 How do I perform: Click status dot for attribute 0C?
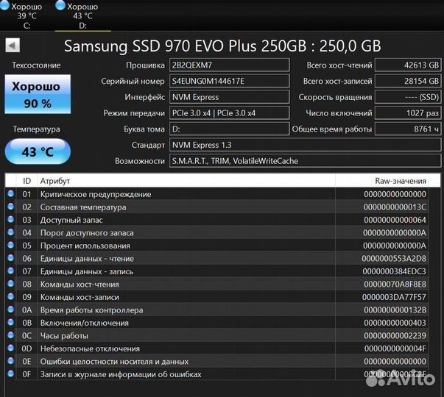11,335
